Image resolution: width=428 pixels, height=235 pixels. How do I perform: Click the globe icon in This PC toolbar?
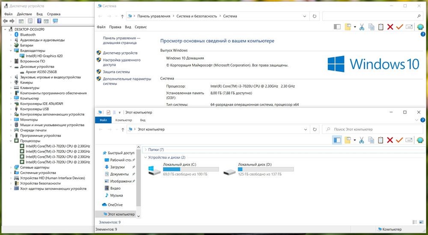420,140
